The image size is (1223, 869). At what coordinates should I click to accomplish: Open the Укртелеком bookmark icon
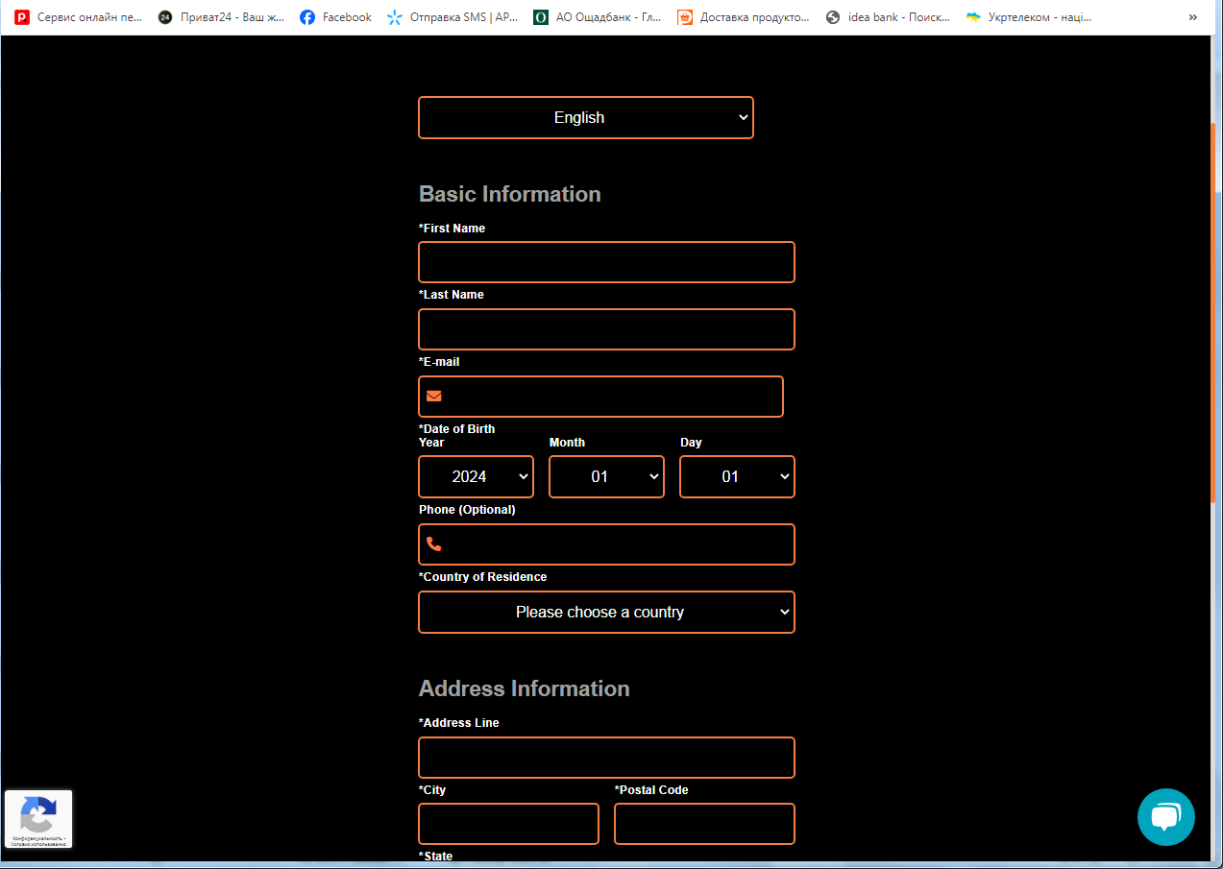(x=973, y=17)
